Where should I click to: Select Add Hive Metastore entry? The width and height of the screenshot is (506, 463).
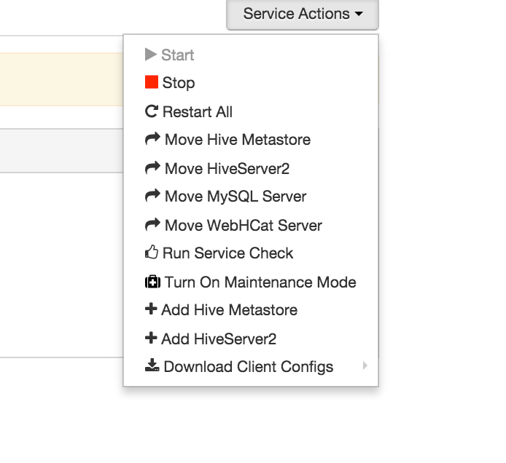tap(229, 310)
